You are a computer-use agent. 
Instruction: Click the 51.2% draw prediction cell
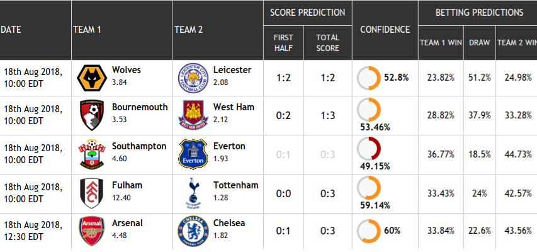[480, 78]
